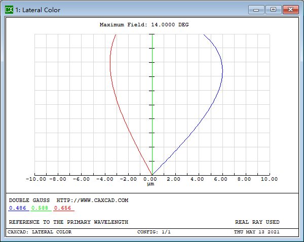This screenshot has height=242, width=304.
Task: Click the 'REAL RAY USED' text
Action: (x=257, y=222)
